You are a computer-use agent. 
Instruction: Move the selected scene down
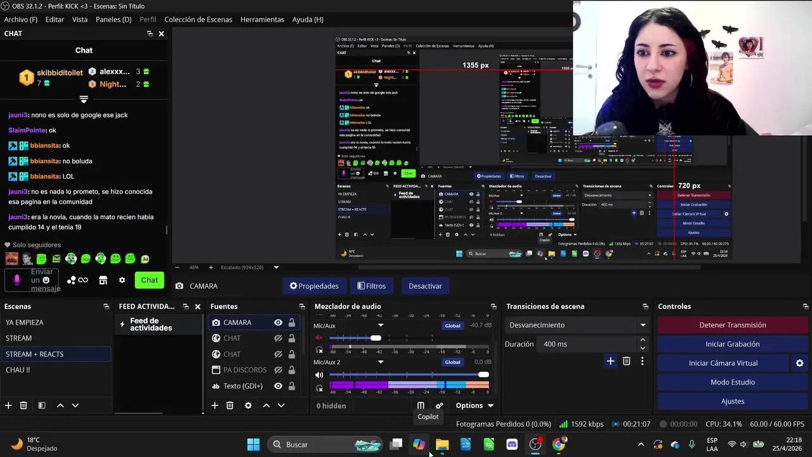coord(75,406)
